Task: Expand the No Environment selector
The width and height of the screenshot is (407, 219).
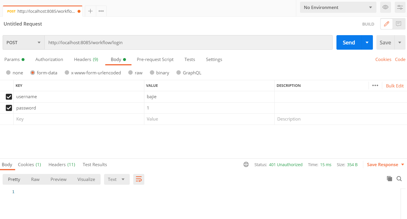Action: (x=338, y=7)
